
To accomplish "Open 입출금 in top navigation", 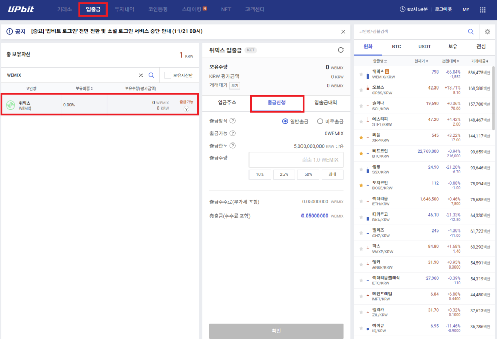I will click(x=93, y=9).
